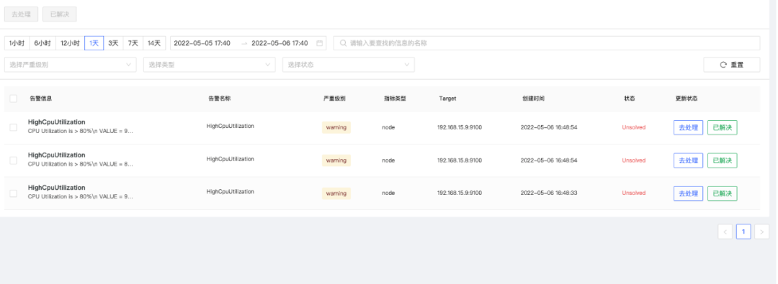Open the severity level dropdown
Image resolution: width=778 pixels, height=284 pixels.
pos(71,65)
